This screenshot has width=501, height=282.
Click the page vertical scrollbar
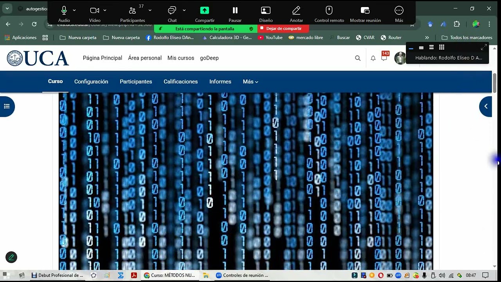pyautogui.click(x=494, y=83)
